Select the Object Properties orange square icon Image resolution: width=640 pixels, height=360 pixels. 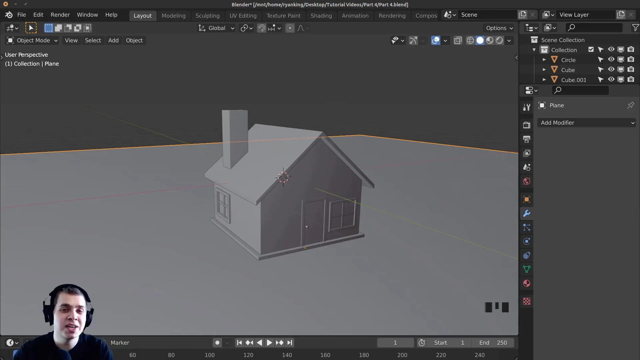pos(527,199)
